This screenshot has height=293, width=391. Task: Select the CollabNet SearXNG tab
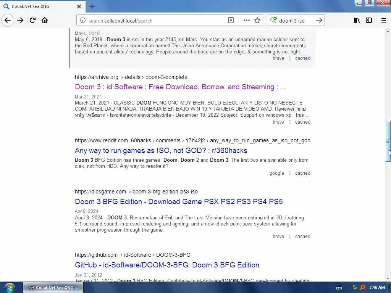42,6
